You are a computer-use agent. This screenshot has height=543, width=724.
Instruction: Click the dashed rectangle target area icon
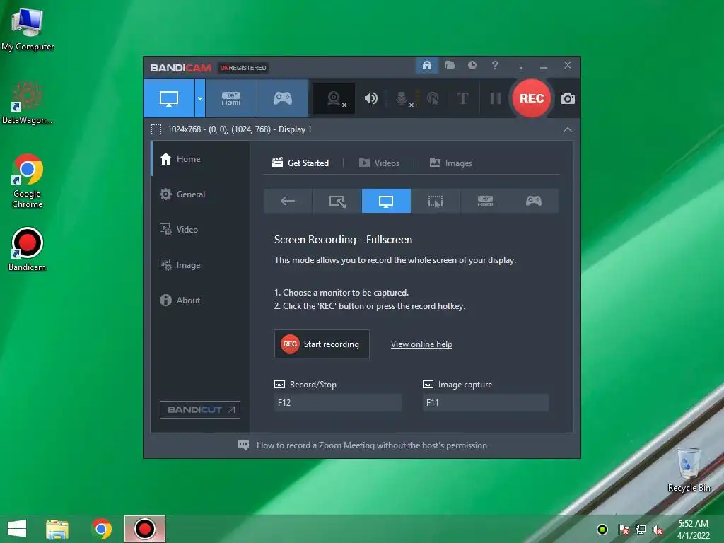point(156,129)
